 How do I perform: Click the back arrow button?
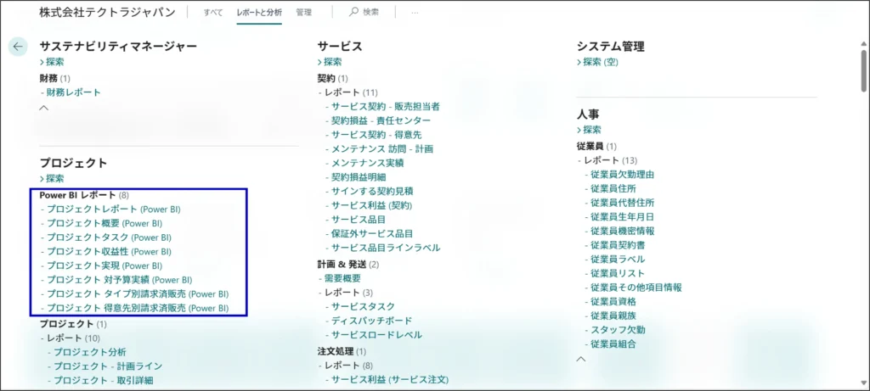coord(18,47)
